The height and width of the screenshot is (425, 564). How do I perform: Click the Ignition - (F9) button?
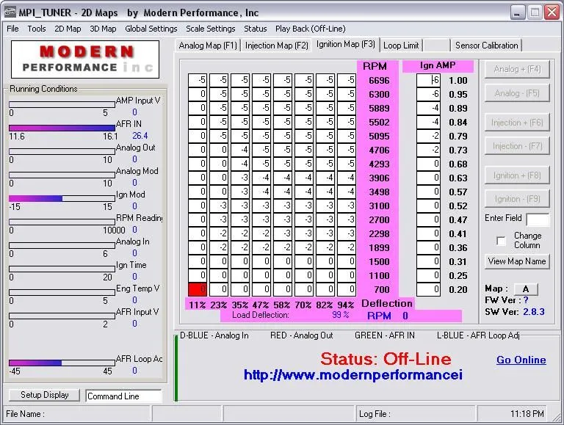(517, 199)
